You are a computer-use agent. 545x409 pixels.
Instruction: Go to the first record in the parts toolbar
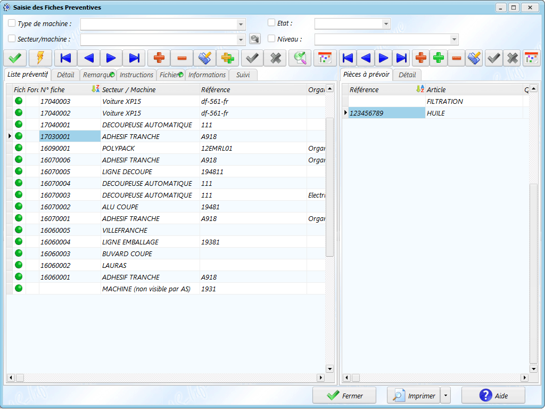click(348, 58)
